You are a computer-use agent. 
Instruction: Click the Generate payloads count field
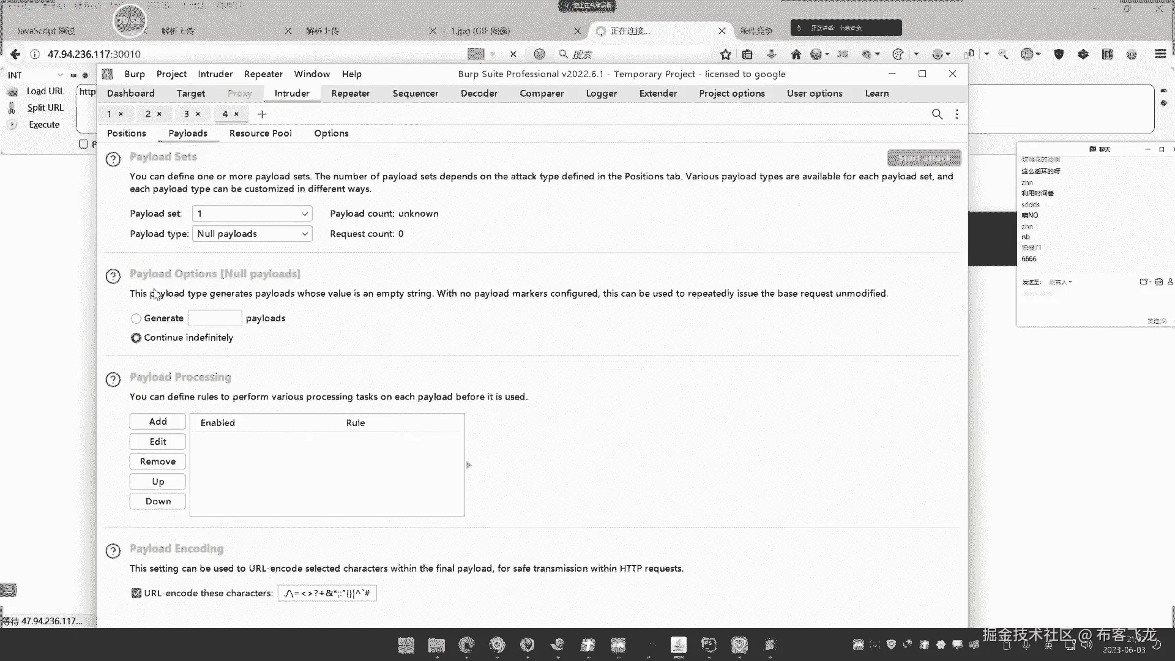[x=215, y=318]
